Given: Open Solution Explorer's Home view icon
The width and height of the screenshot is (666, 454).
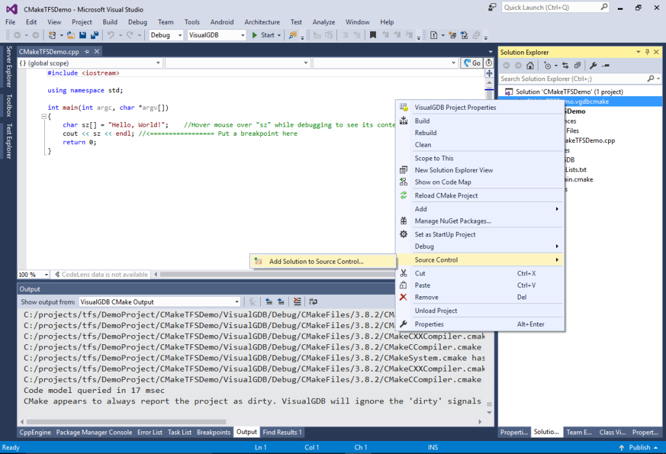Looking at the screenshot, I should (530, 65).
